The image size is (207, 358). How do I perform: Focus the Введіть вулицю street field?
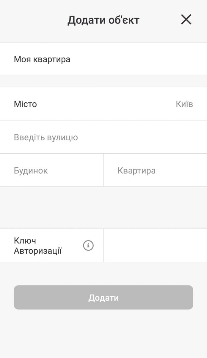(46, 137)
